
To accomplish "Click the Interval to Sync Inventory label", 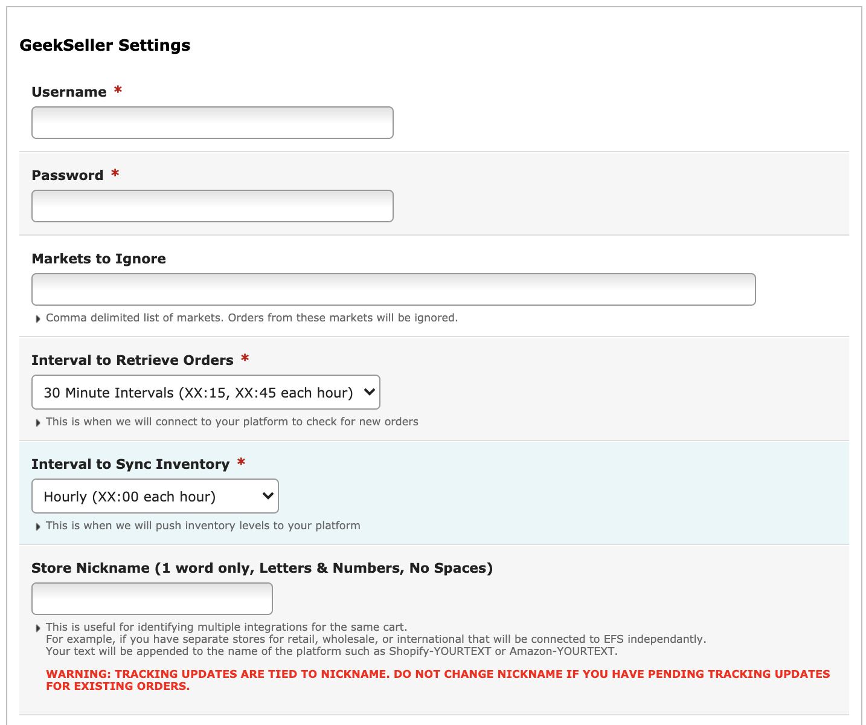I will [130, 464].
